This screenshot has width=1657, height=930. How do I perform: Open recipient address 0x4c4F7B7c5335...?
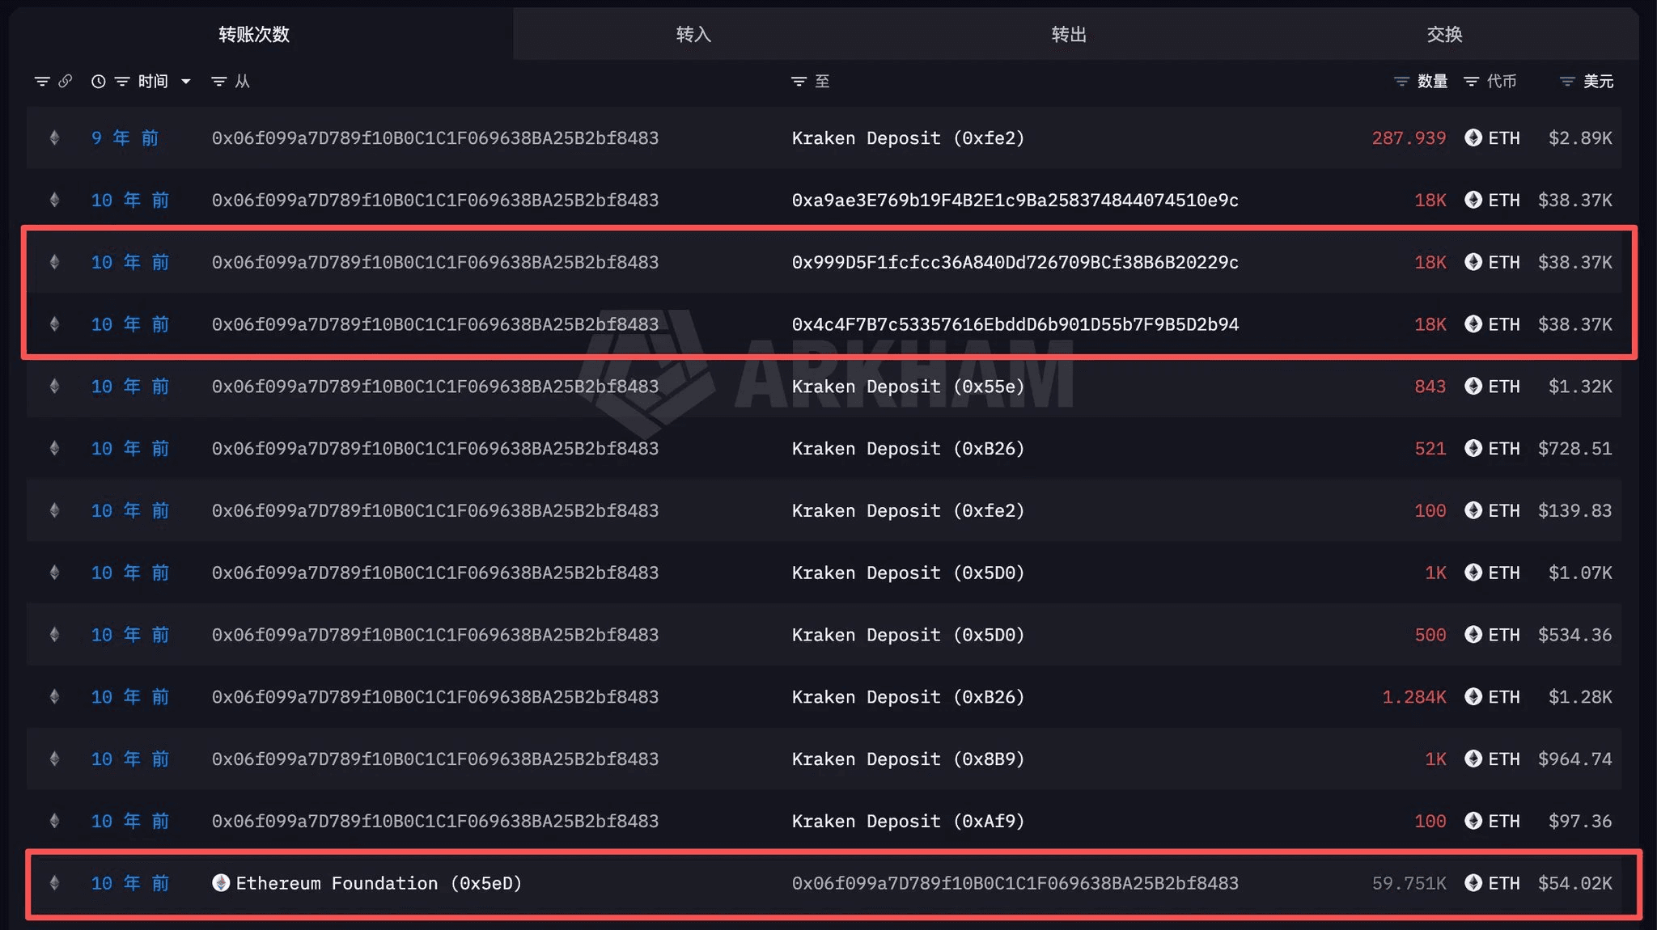pyautogui.click(x=1015, y=324)
